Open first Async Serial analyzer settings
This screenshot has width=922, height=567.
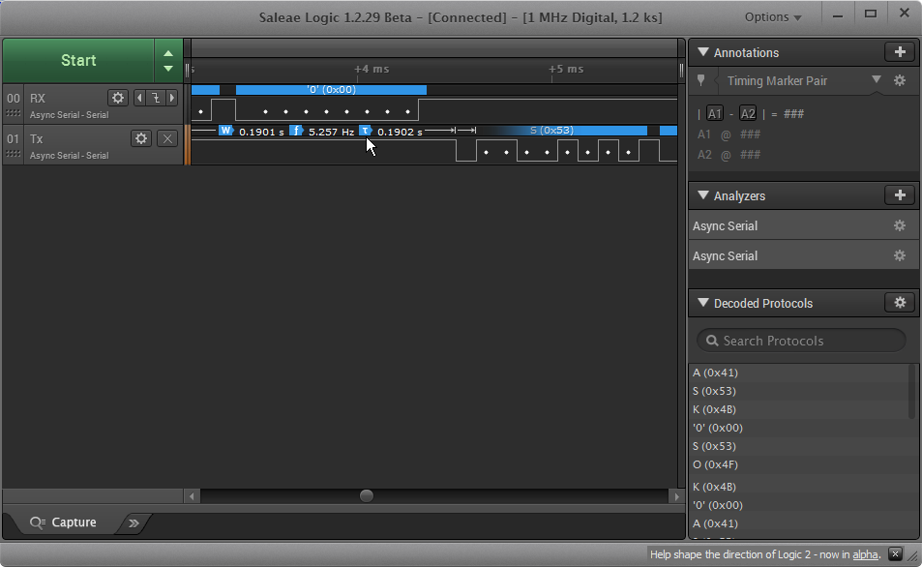[900, 225]
